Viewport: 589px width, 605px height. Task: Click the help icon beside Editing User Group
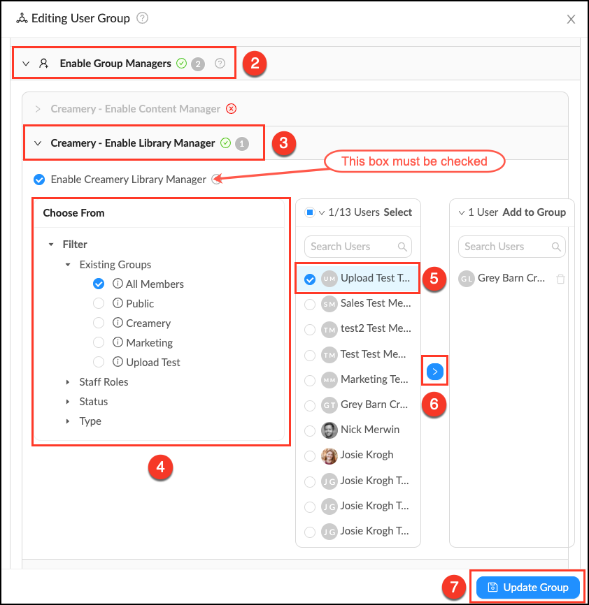click(143, 18)
